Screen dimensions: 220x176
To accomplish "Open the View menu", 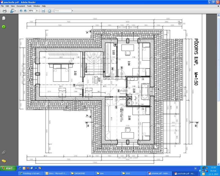I will pos(13,6).
